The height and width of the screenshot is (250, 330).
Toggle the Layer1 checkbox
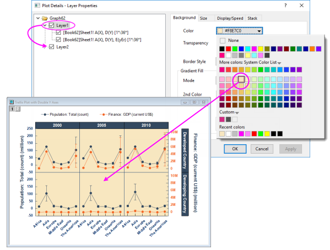[x=52, y=25]
